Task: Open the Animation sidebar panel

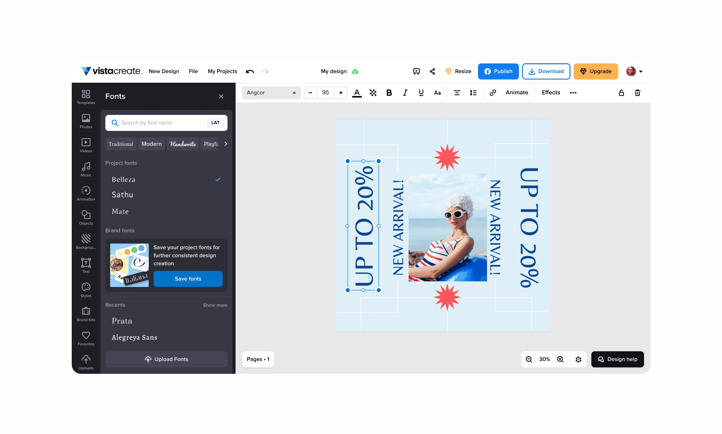Action: [x=86, y=193]
